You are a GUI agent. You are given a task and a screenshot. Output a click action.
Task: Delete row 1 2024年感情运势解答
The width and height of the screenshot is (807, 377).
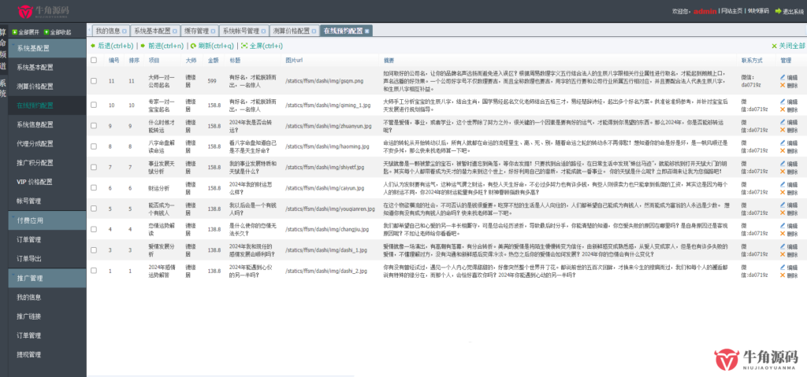point(788,275)
